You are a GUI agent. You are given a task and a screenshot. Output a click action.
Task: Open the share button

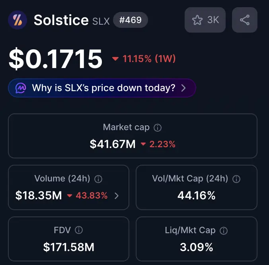click(245, 20)
